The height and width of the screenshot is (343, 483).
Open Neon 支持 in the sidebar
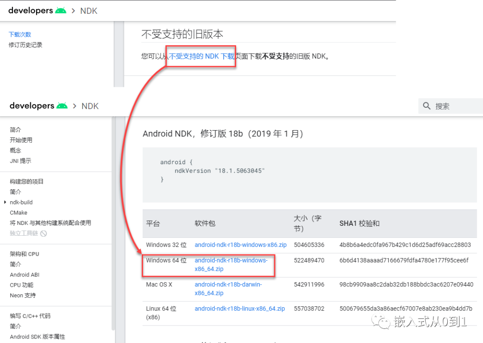(x=23, y=295)
